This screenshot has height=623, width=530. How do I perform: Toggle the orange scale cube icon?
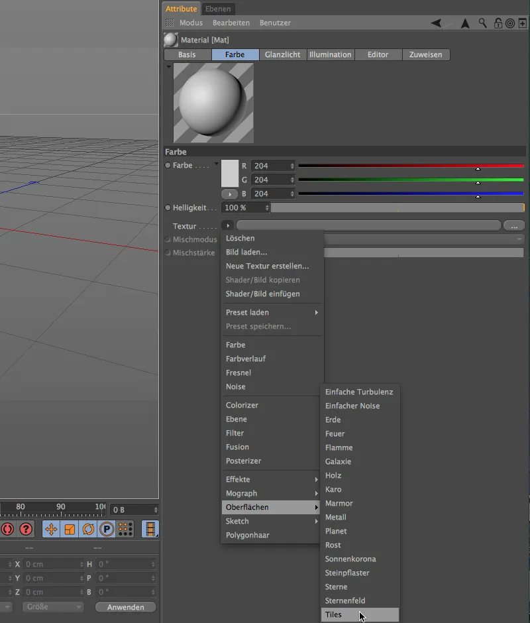(x=70, y=529)
